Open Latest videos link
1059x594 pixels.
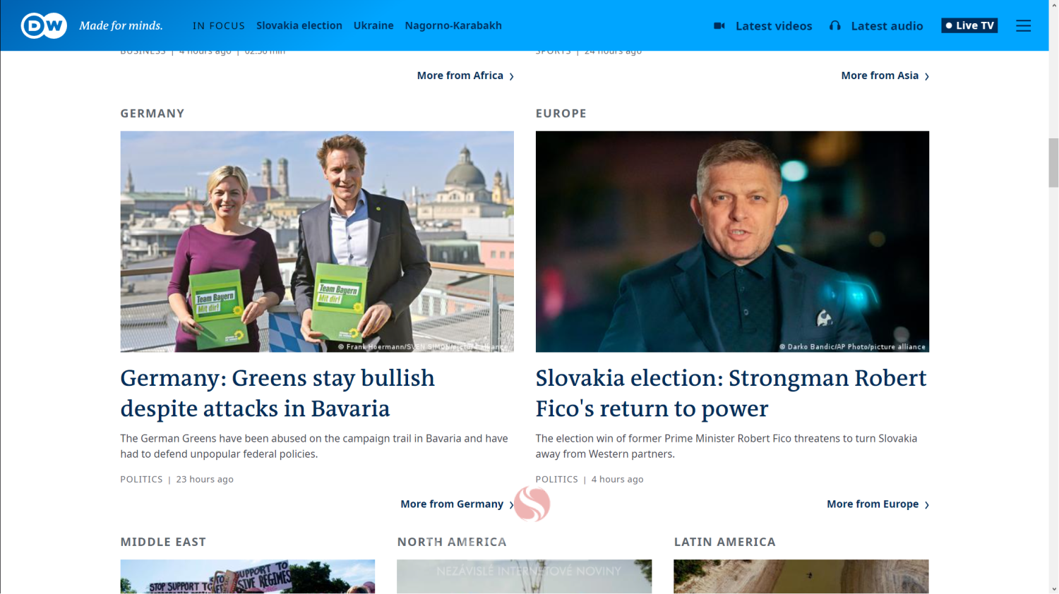[774, 25]
